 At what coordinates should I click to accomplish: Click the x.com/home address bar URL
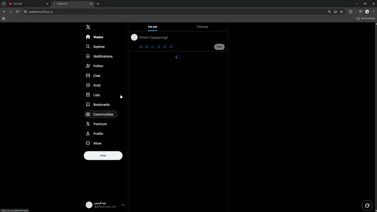tap(41, 12)
